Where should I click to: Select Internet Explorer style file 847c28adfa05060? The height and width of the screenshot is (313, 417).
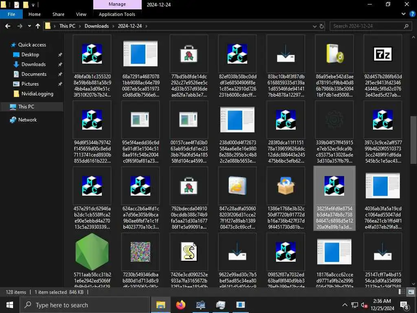point(237,198)
